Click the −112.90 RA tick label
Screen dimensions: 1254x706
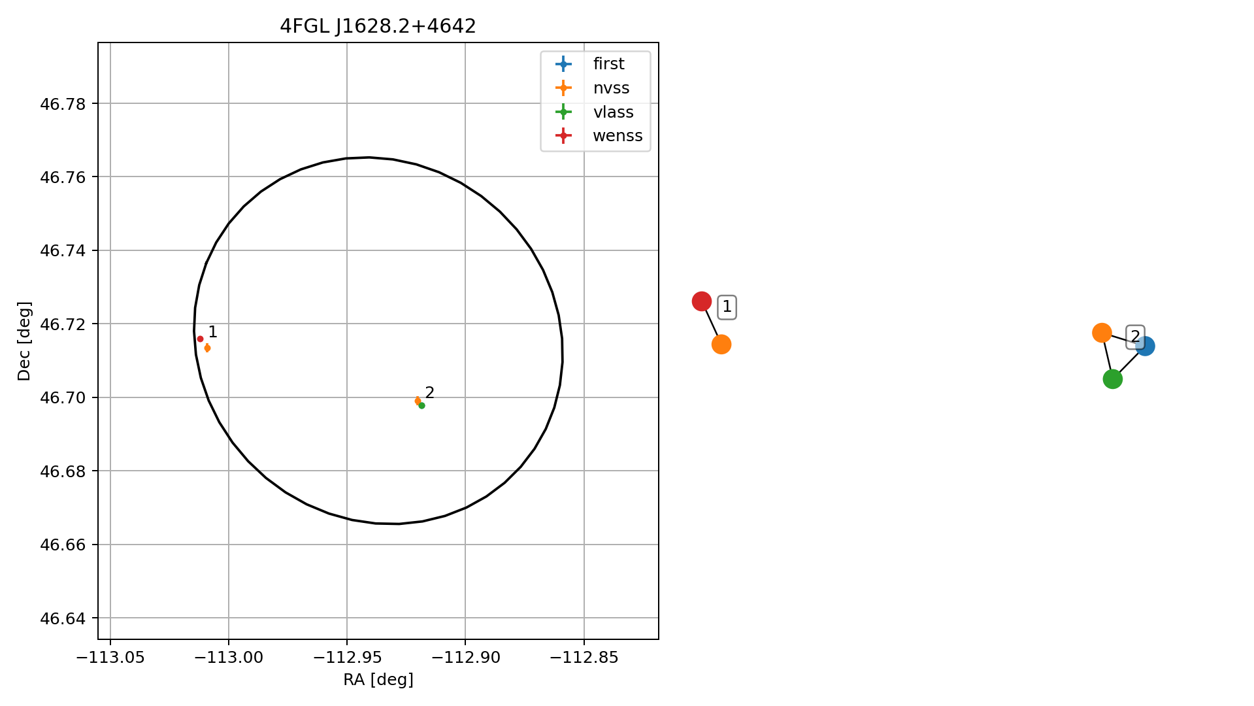[x=465, y=658]
